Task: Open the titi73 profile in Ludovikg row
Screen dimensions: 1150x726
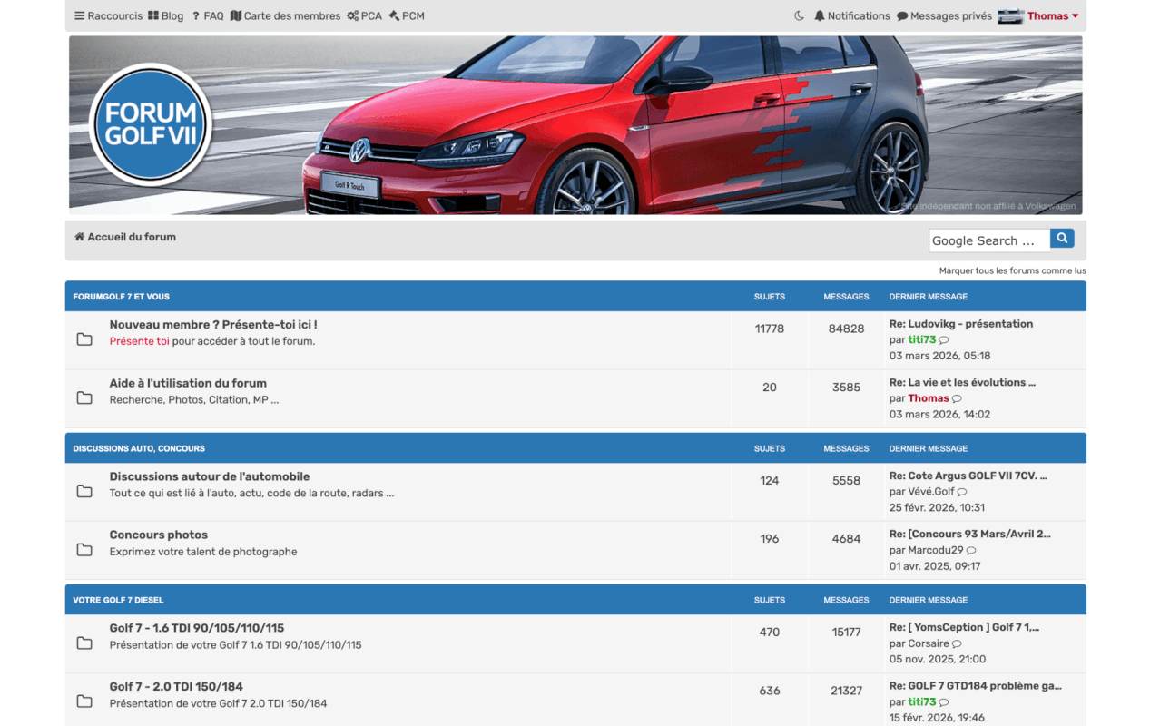Action: coord(921,339)
